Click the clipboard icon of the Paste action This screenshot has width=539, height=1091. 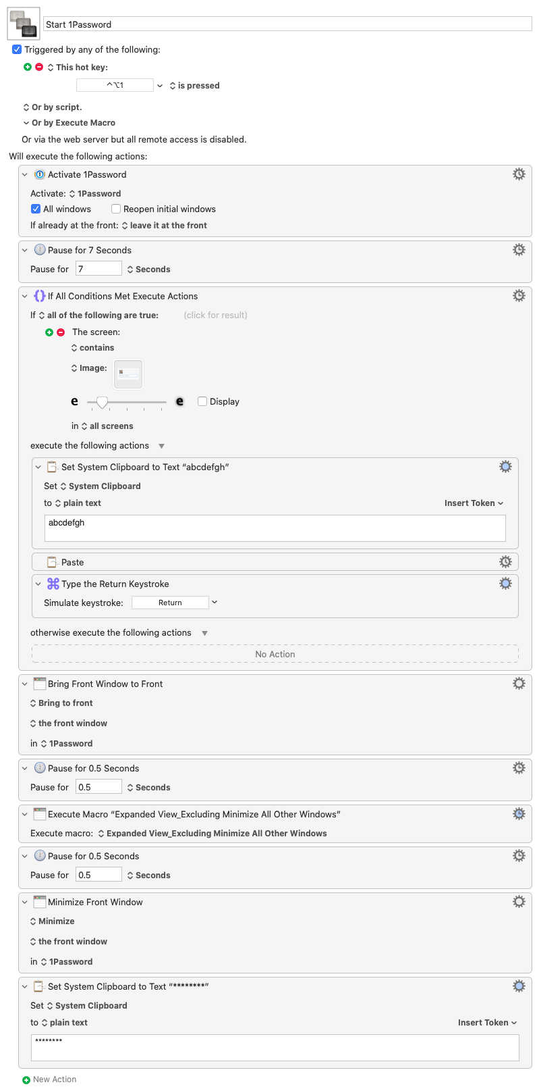(53, 562)
